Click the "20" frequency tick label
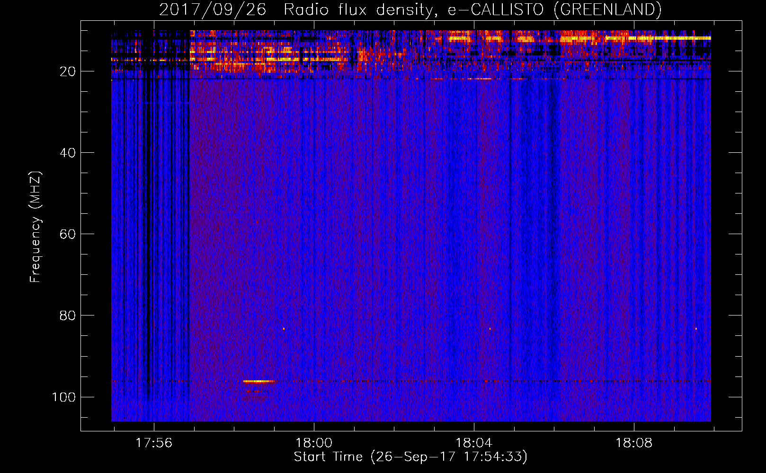 [68, 71]
